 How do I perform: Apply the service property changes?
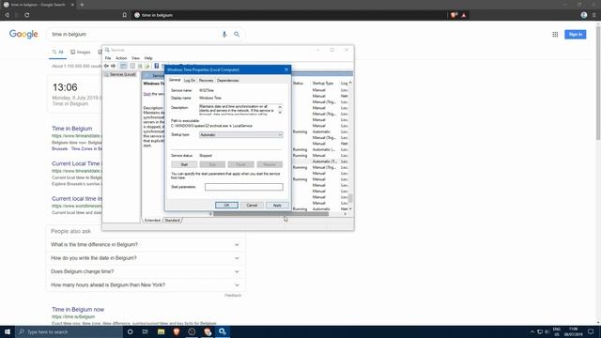click(277, 205)
